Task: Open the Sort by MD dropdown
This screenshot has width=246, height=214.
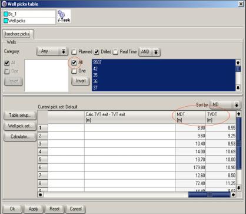Action: tap(225, 105)
